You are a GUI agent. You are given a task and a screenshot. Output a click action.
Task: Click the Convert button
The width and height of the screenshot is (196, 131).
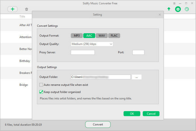pyautogui.click(x=98, y=124)
